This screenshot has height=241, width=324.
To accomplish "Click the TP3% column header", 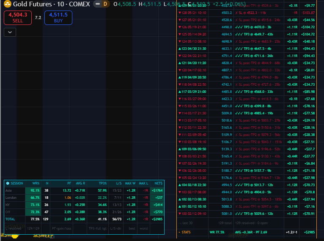I will tap(103, 183).
